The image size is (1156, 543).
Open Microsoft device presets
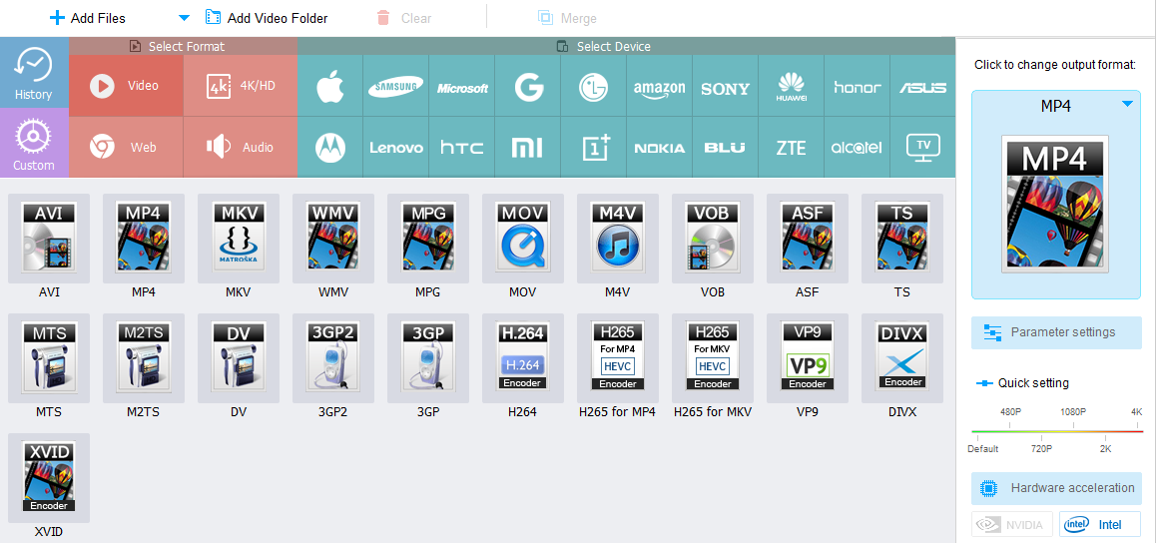462,88
